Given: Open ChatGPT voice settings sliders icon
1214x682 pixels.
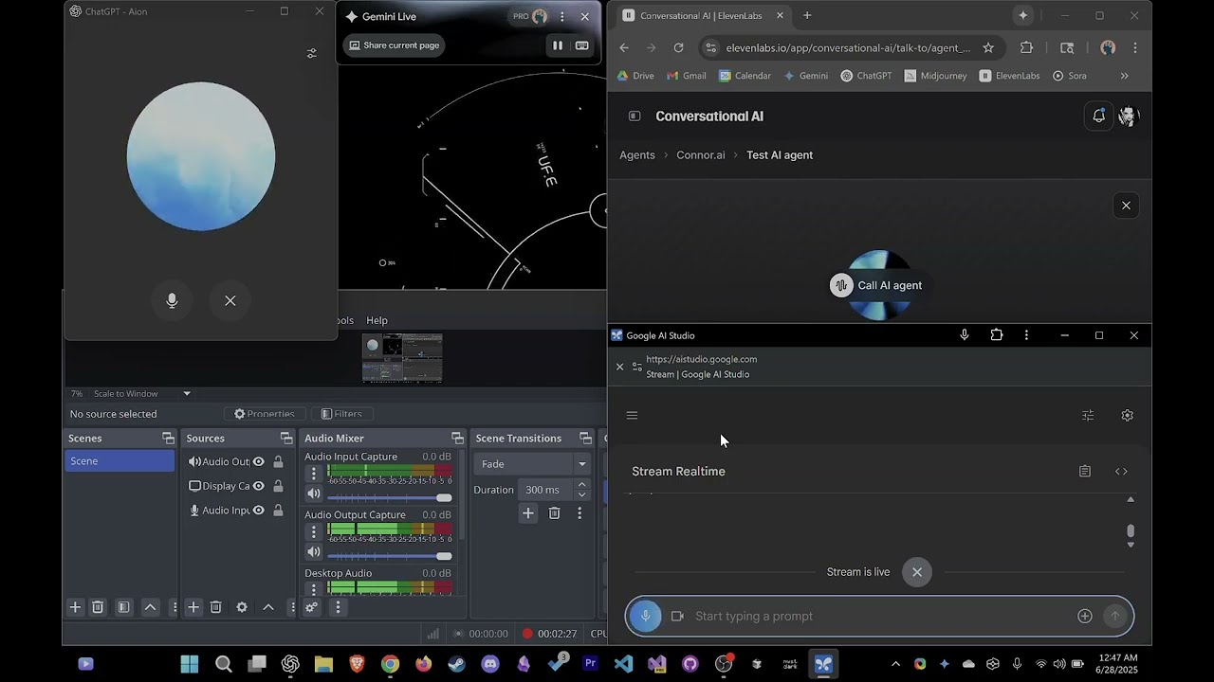Looking at the screenshot, I should coord(311,54).
